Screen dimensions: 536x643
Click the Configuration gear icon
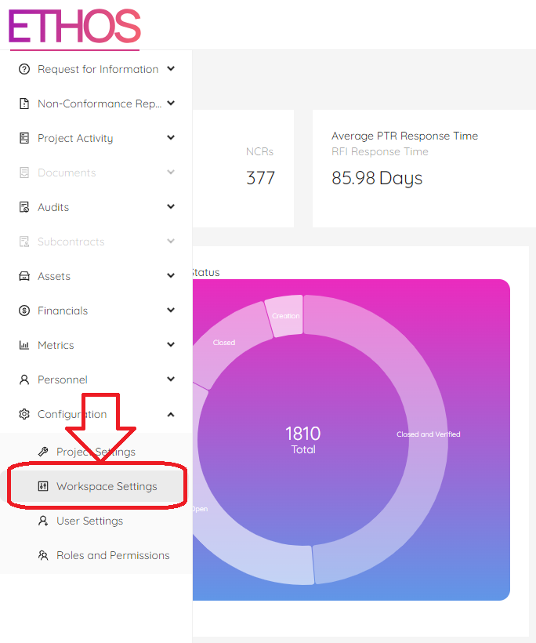[x=24, y=414]
